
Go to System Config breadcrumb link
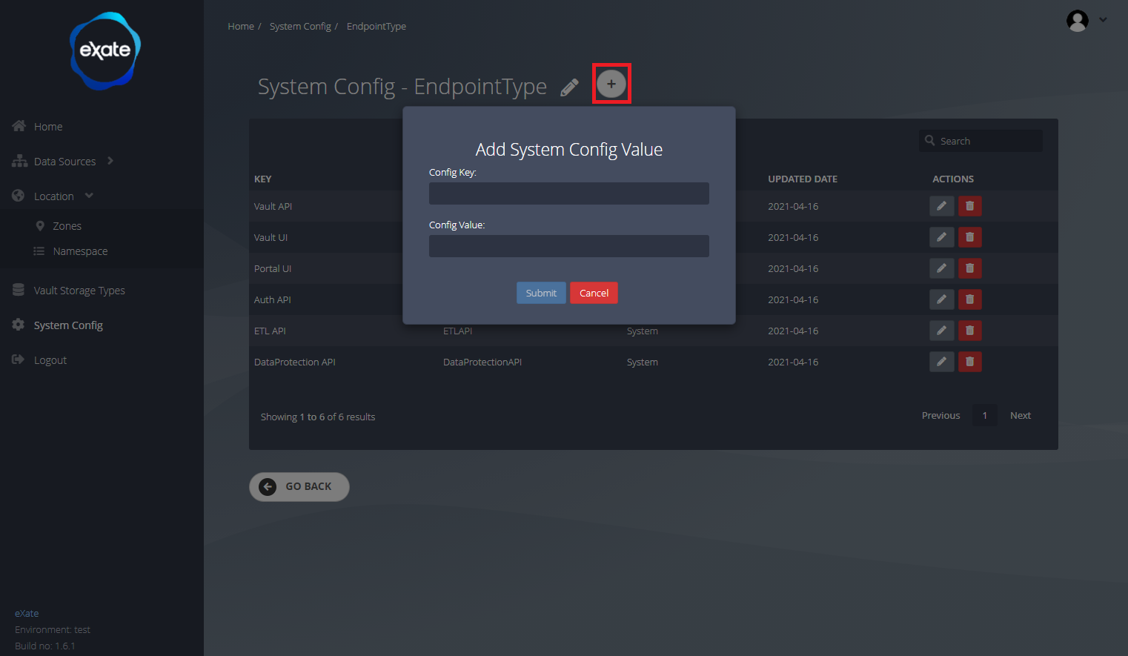[300, 27]
